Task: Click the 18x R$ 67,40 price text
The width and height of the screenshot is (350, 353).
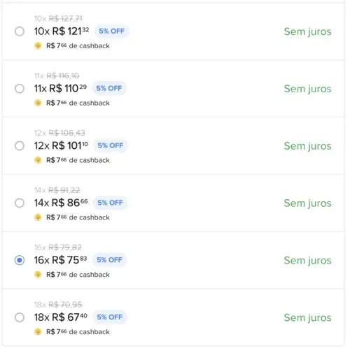Action: [x=61, y=317]
